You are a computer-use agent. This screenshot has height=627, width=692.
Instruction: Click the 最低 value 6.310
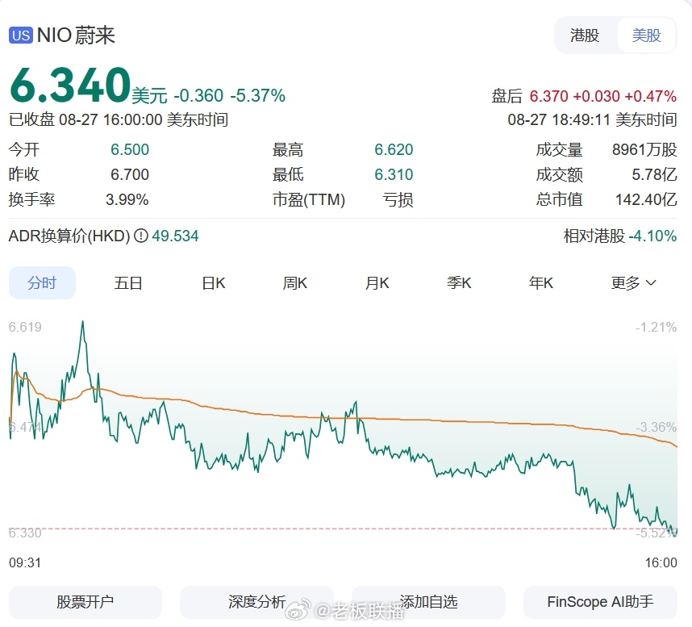pyautogui.click(x=394, y=174)
